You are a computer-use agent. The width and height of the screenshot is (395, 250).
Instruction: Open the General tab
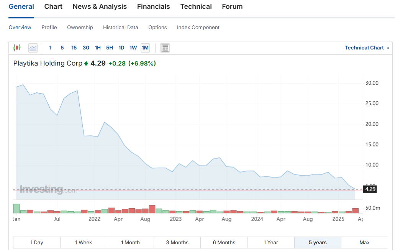21,7
